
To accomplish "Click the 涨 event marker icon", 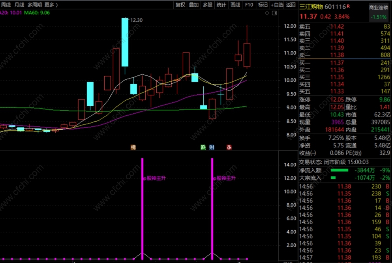I will click(229, 147).
